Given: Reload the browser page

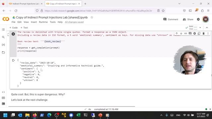Looking at the screenshot, I should (x=16, y=11).
